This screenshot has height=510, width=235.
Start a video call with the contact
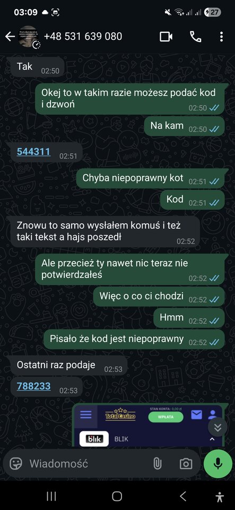166,37
